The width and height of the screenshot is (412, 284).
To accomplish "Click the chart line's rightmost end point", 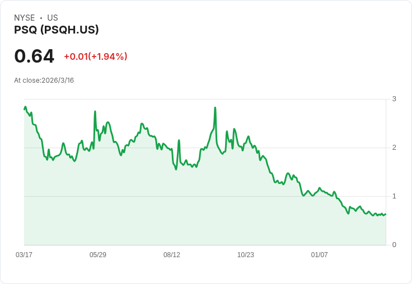I will point(386,214).
